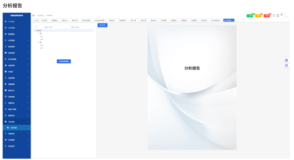Open 个人中心 in the sidebar
The height and width of the screenshot is (160, 294).
point(17,22)
